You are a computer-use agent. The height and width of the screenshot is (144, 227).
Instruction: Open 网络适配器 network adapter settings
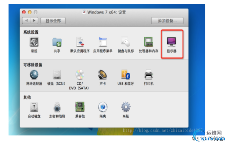point(34,75)
